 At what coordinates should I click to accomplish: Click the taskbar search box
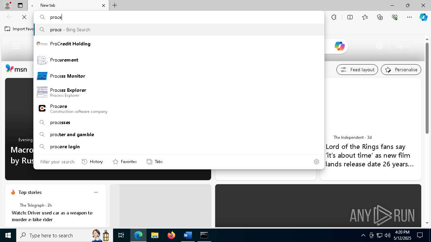64,235
